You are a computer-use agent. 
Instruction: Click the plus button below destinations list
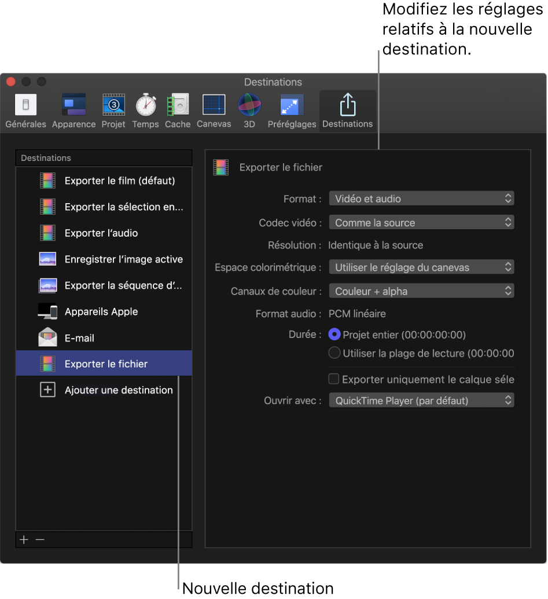point(24,539)
